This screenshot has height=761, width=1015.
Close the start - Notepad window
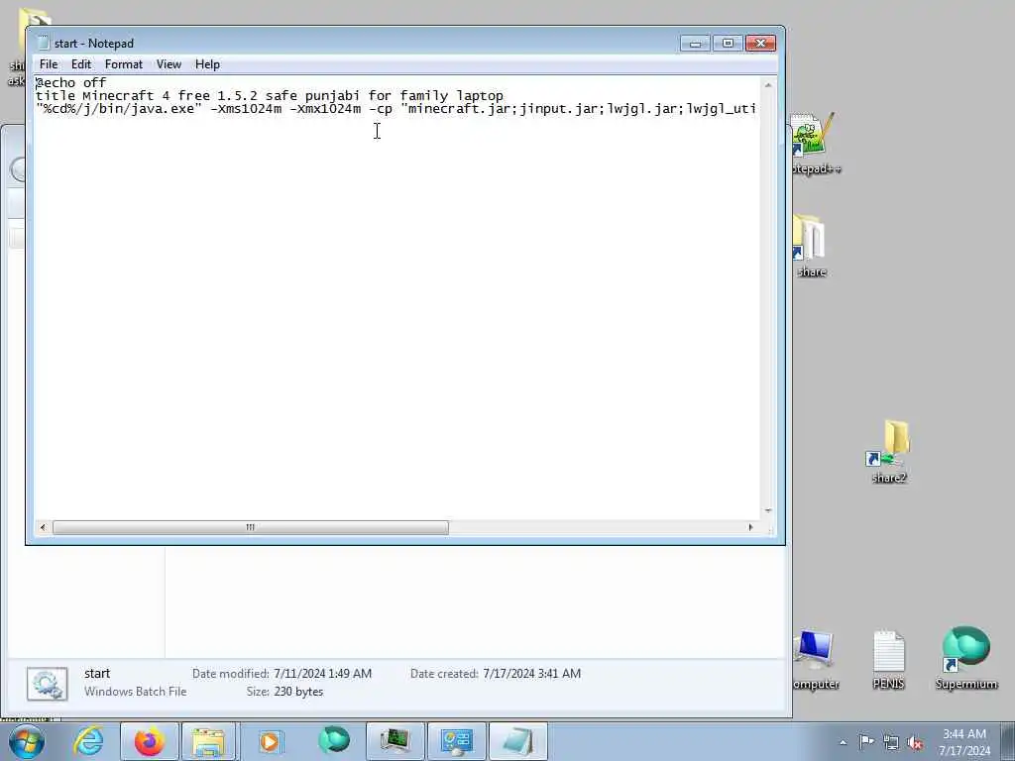click(760, 43)
